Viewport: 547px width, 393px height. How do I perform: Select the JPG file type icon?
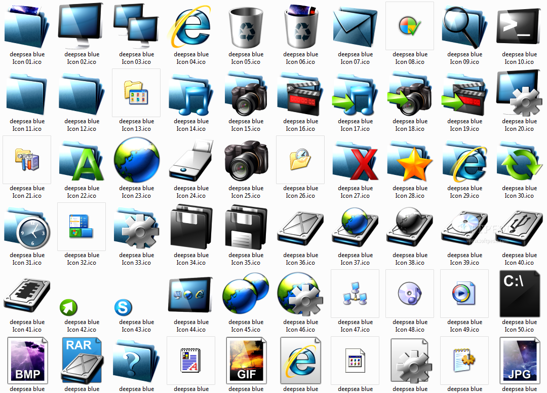point(520,361)
